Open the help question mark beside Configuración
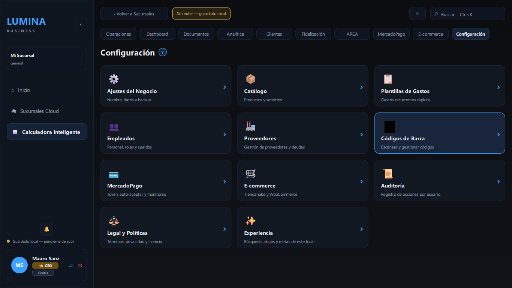The image size is (512, 288). (163, 52)
